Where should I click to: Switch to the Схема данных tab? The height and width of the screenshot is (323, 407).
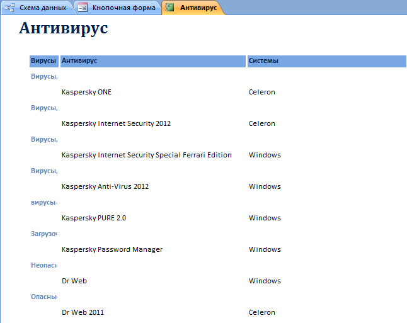point(39,8)
